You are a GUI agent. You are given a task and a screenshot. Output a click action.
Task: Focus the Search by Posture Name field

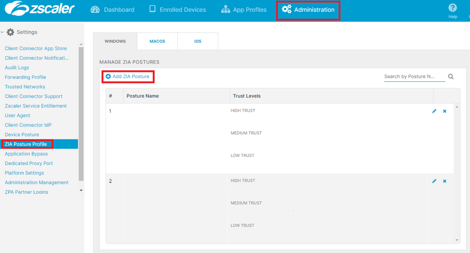[415, 77]
